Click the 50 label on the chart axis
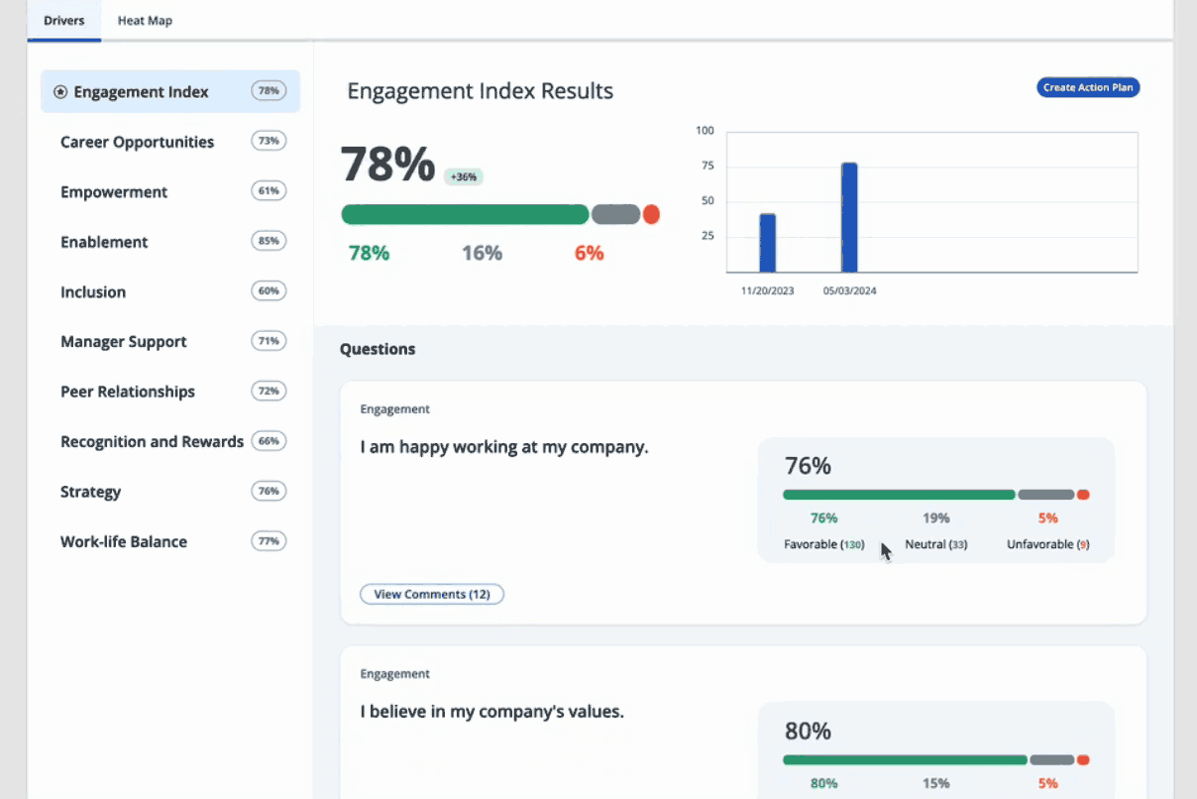The height and width of the screenshot is (799, 1197). [707, 201]
